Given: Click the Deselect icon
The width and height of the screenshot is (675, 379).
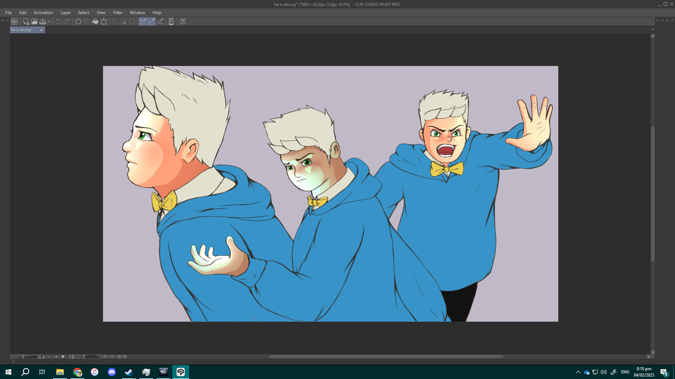Looking at the screenshot, I should (115, 21).
